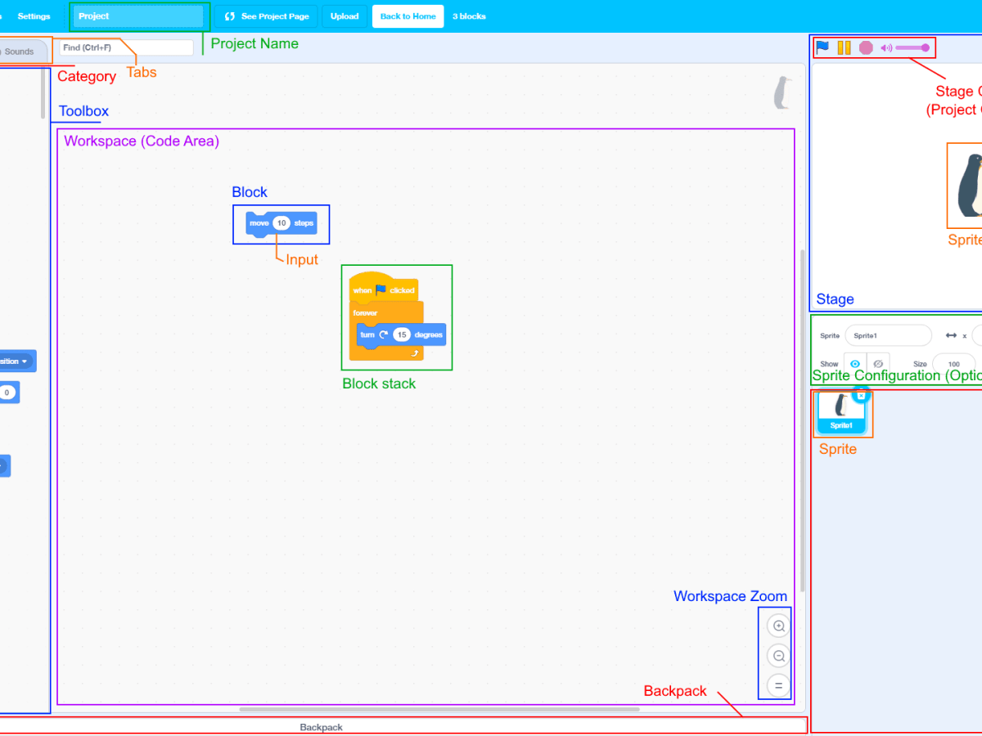The width and height of the screenshot is (982, 736).
Task: Open the Settings menu
Action: (x=34, y=16)
